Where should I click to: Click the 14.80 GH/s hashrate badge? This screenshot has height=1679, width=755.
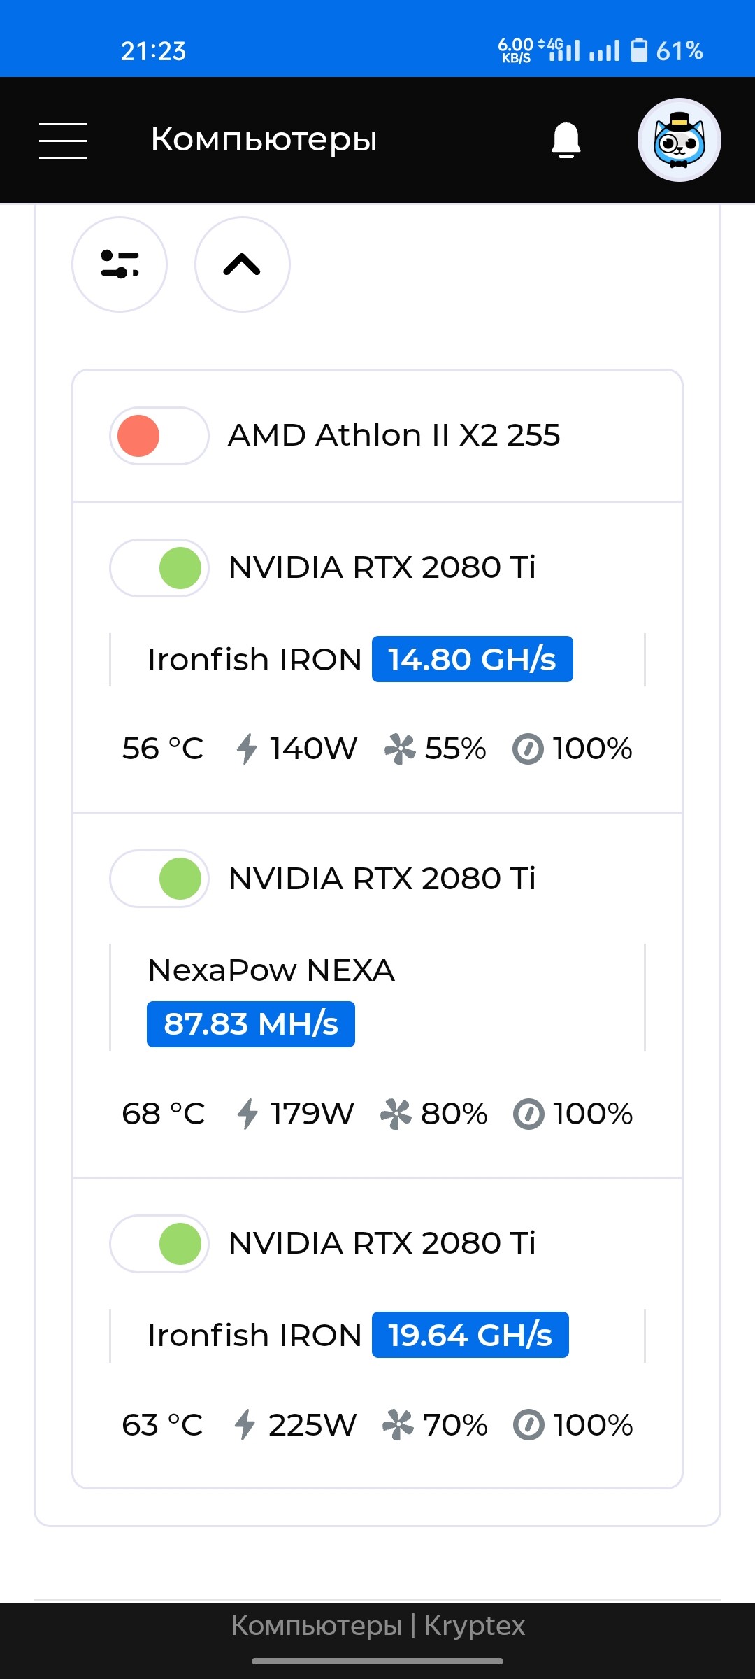tap(473, 659)
